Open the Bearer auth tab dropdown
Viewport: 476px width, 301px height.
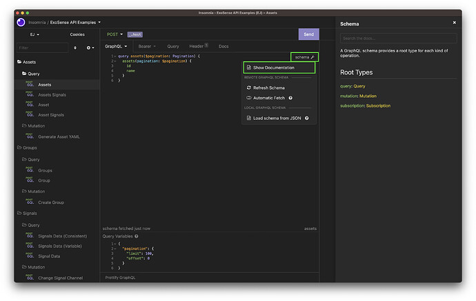147,46
